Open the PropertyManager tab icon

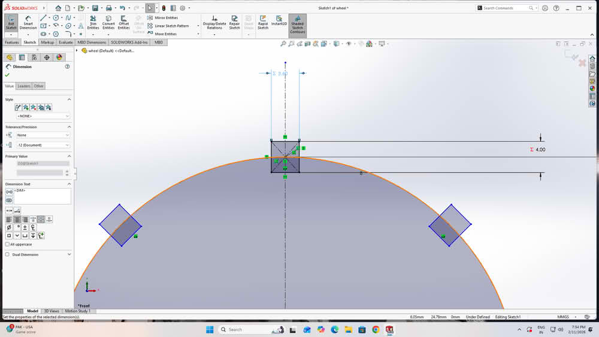22,57
